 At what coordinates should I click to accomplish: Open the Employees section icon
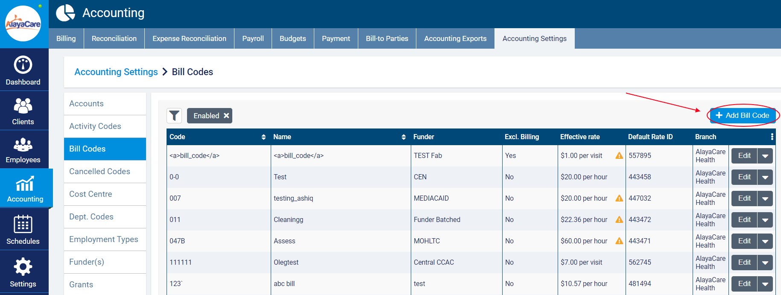pyautogui.click(x=23, y=145)
